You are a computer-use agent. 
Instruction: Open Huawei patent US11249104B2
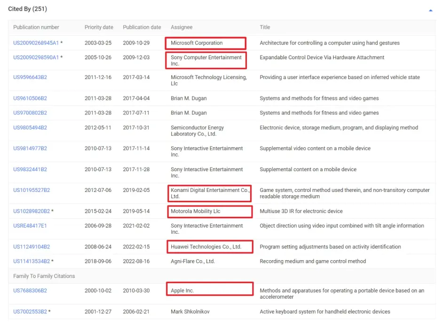point(32,246)
